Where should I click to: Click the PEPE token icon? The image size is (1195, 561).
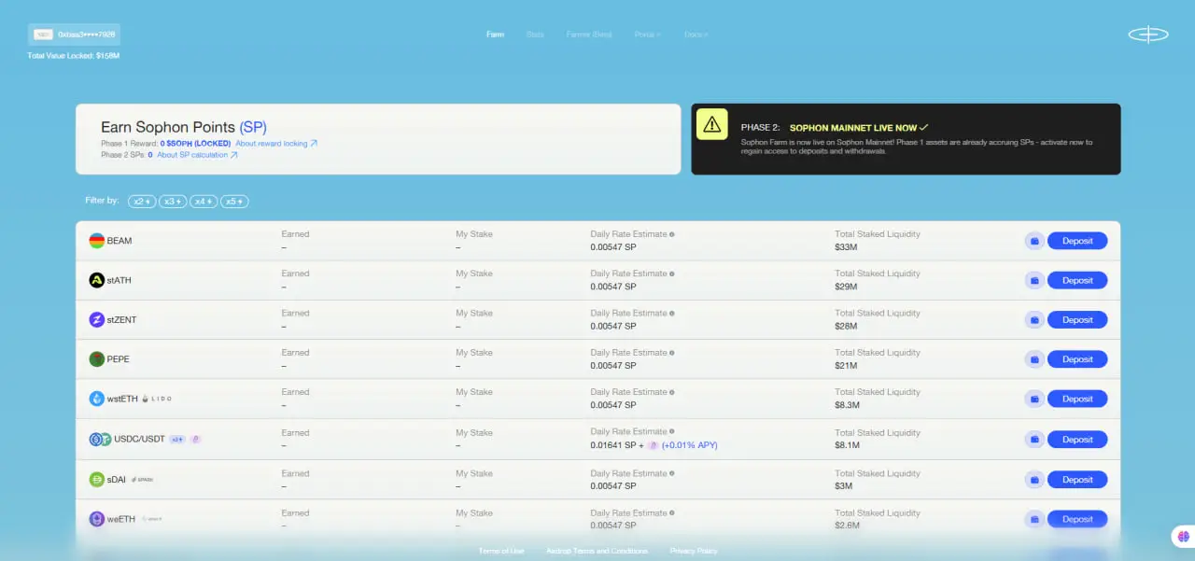pos(96,359)
